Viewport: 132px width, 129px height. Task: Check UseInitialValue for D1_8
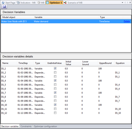click(x=55, y=97)
